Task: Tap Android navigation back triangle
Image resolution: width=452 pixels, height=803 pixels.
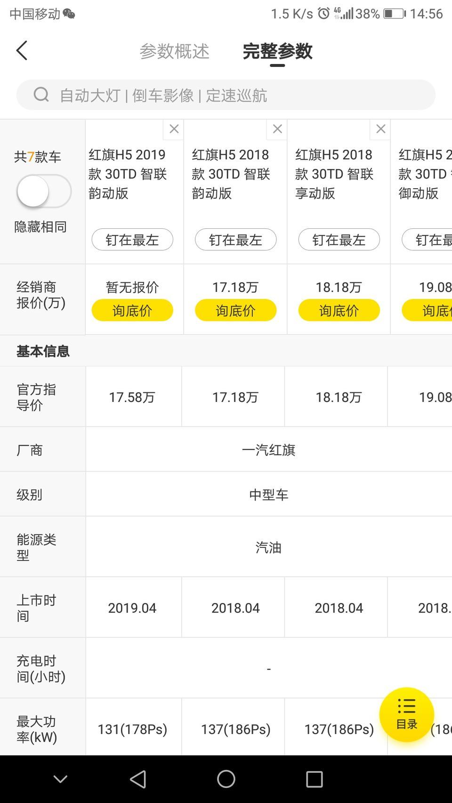Action: (138, 779)
